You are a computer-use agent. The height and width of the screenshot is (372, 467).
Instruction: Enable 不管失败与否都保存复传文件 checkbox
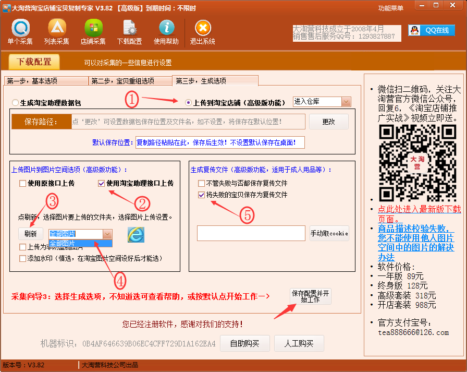click(201, 183)
